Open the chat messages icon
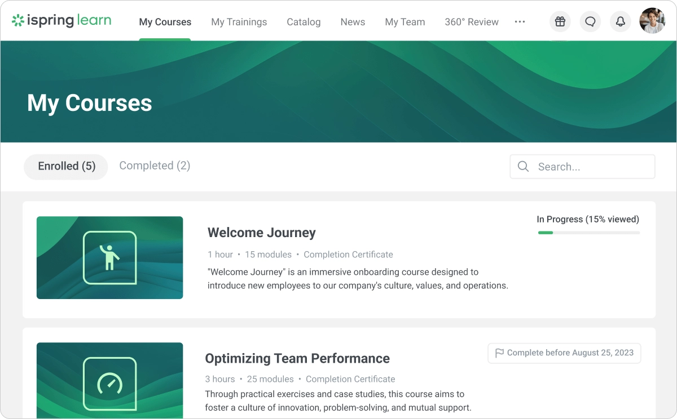This screenshot has width=677, height=419. [590, 21]
